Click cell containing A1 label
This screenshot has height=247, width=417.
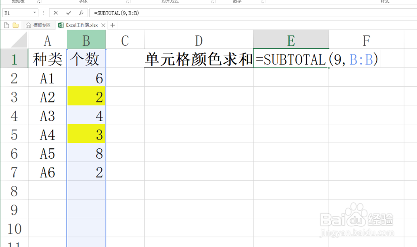(48, 77)
